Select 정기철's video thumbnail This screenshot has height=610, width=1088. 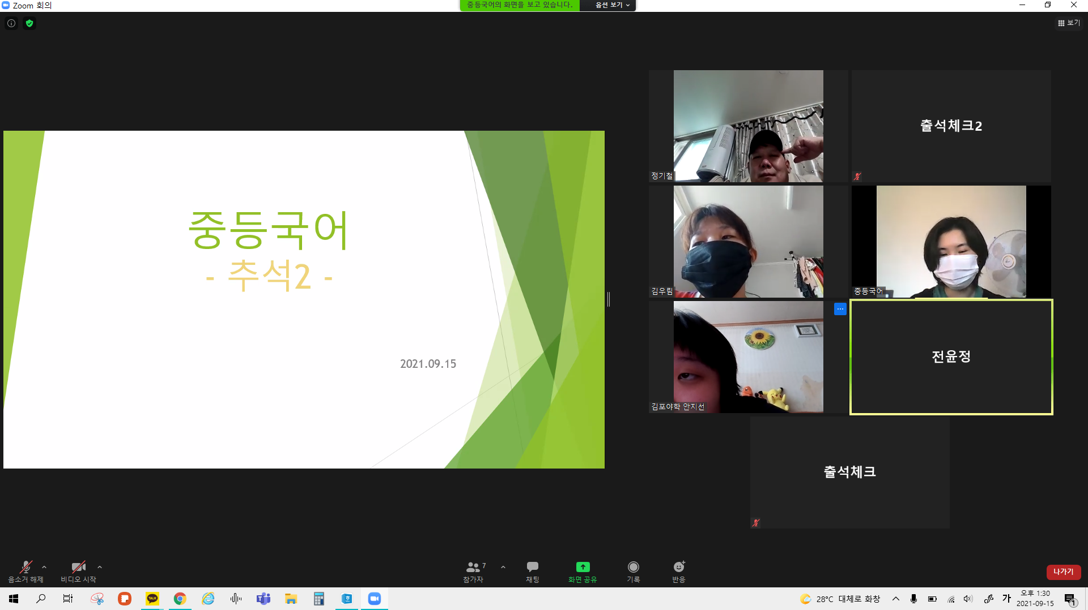(x=748, y=126)
